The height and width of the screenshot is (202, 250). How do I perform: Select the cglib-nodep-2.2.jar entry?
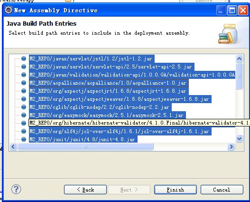point(100,107)
